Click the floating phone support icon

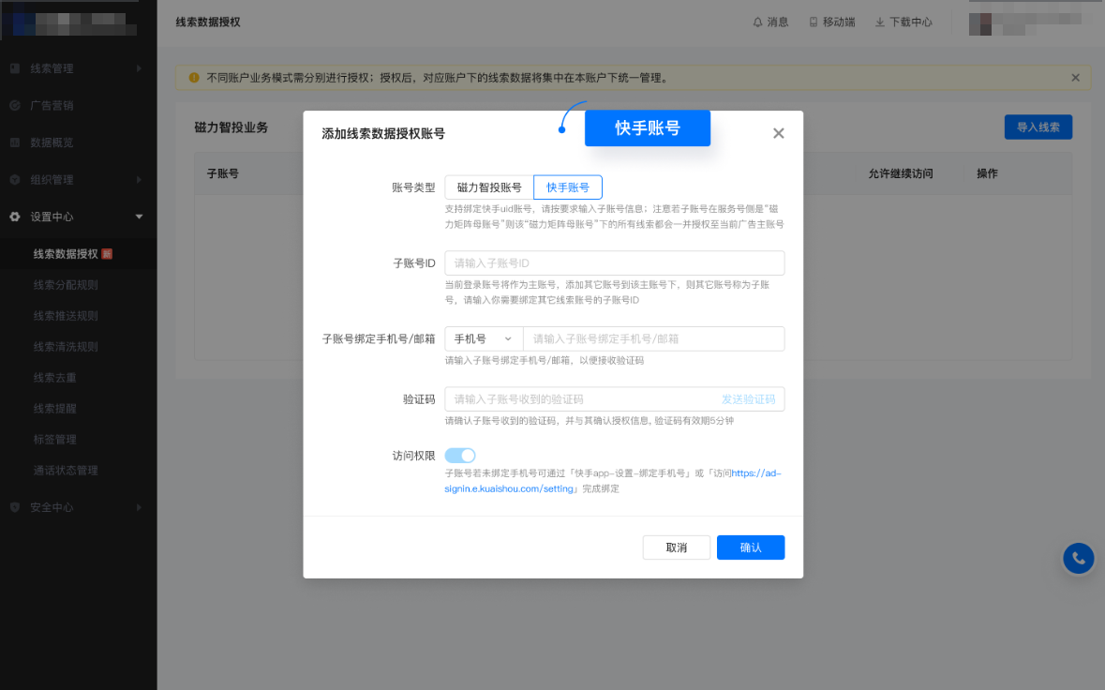pos(1078,558)
